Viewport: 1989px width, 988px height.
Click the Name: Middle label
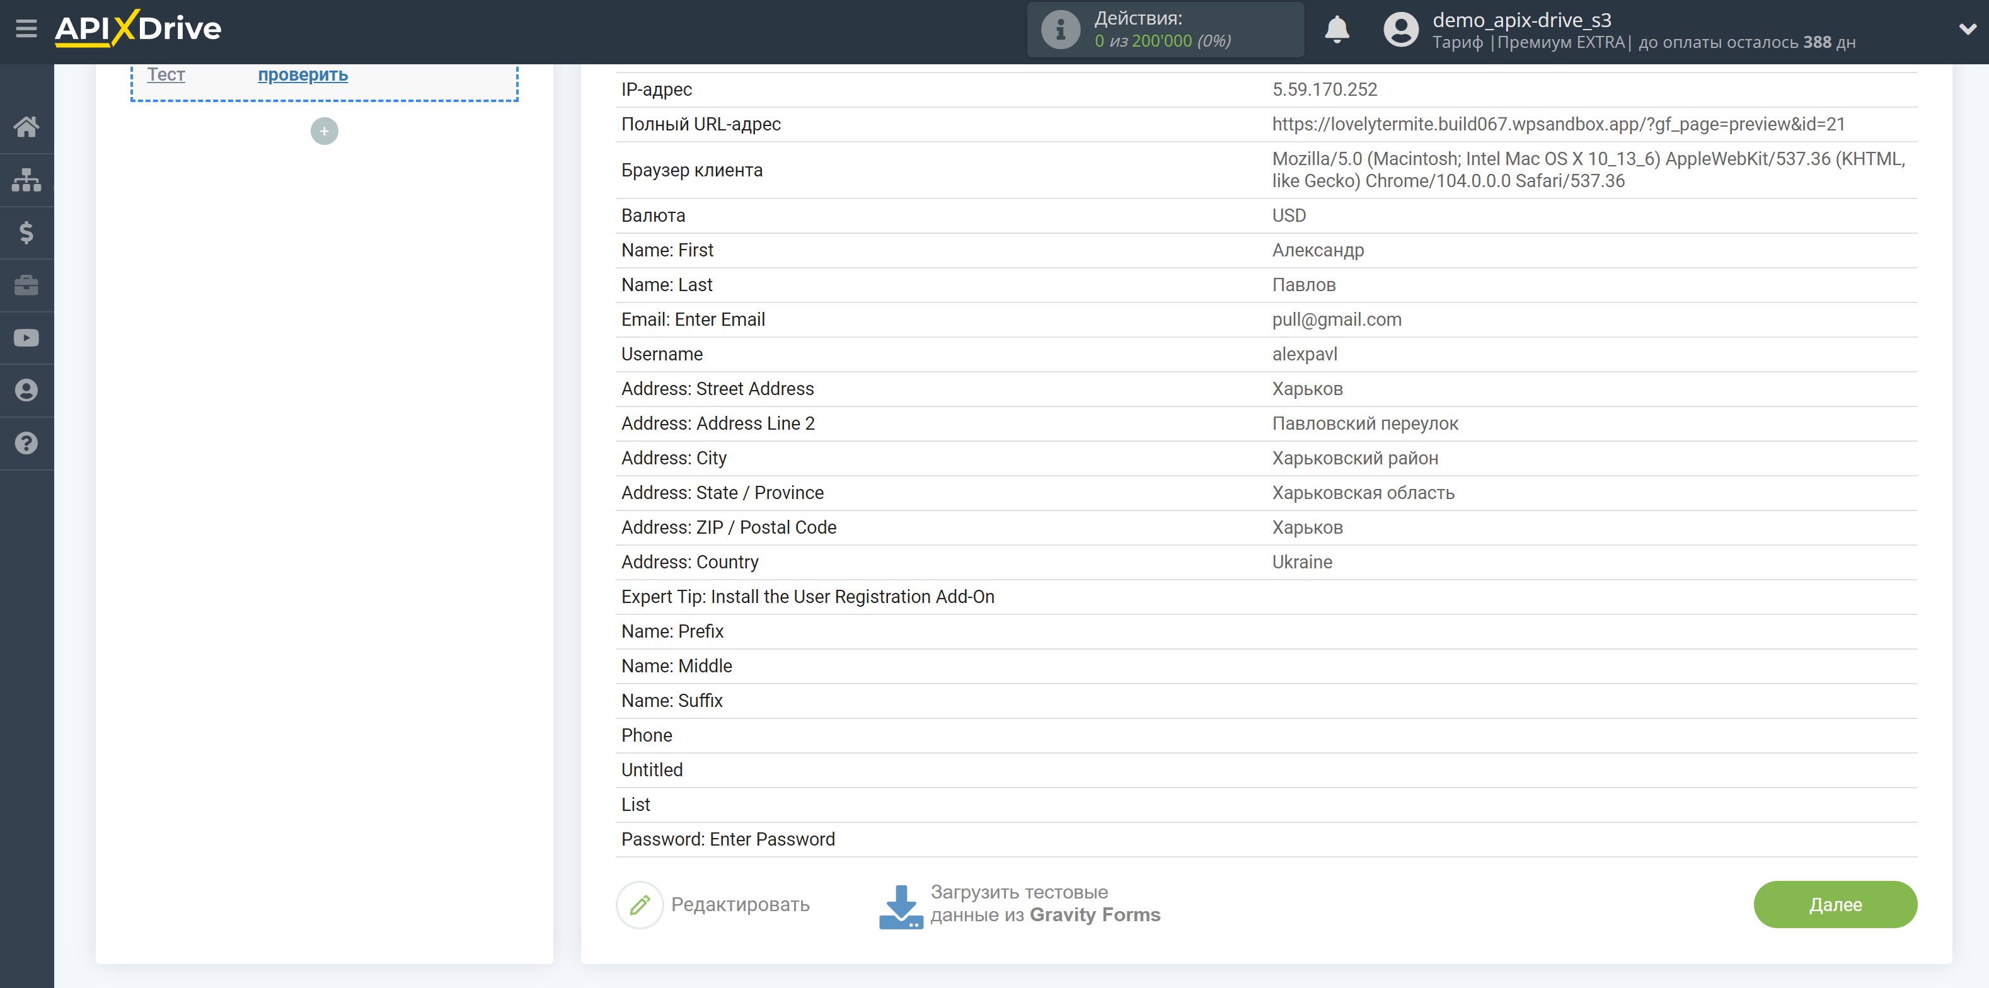(x=676, y=666)
